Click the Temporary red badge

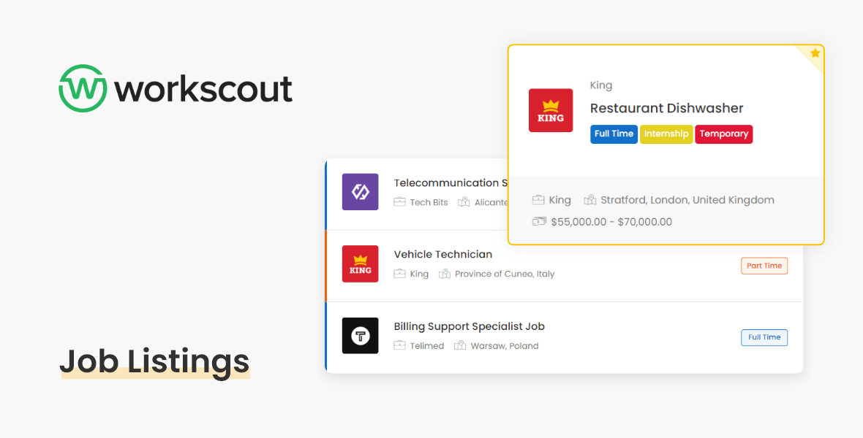[x=723, y=134]
